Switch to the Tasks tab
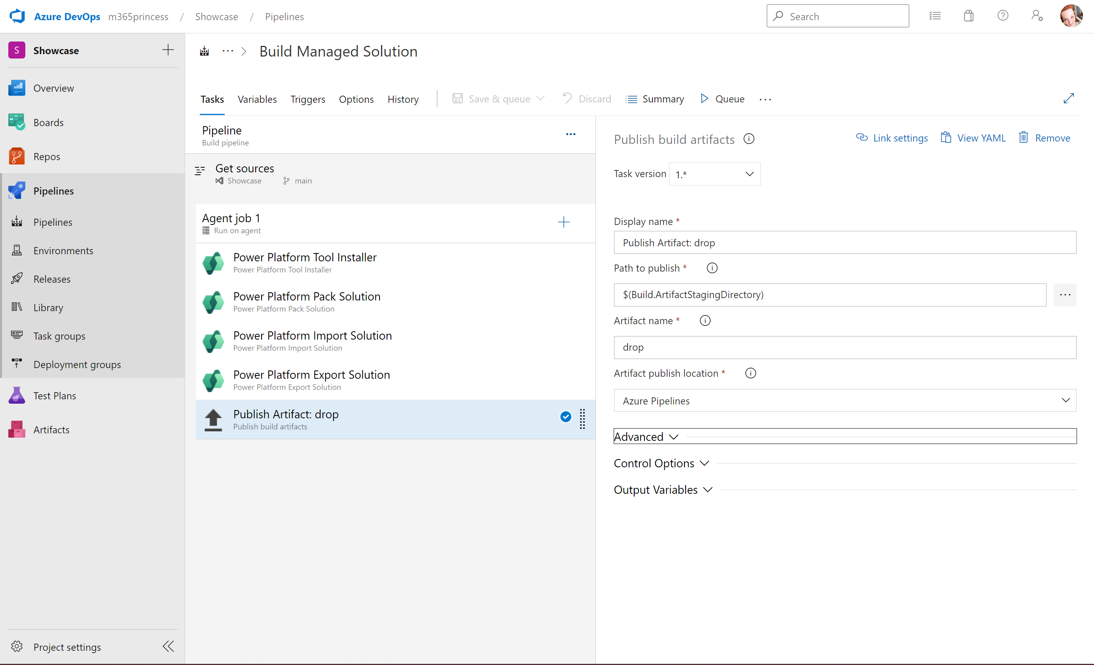Image resolution: width=1094 pixels, height=665 pixels. [212, 99]
